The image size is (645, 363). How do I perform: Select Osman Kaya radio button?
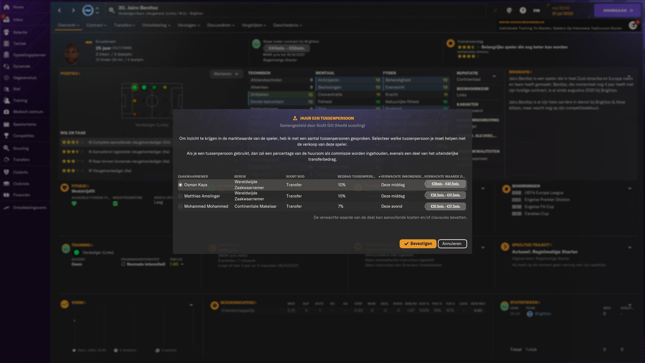pos(180,185)
